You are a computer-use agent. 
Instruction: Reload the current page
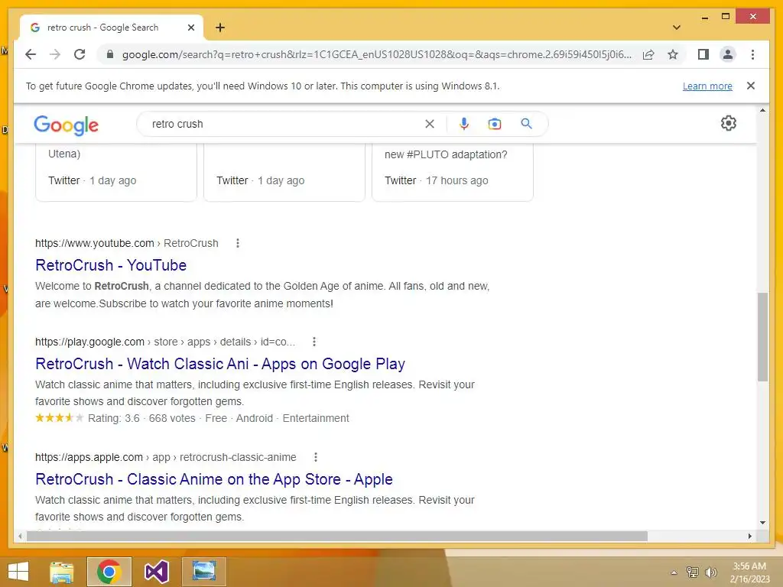point(80,54)
